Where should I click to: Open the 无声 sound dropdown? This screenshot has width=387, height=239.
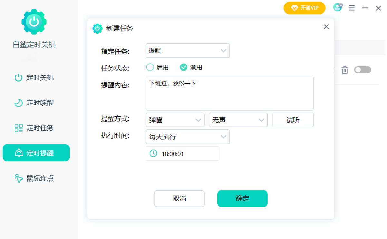238,120
